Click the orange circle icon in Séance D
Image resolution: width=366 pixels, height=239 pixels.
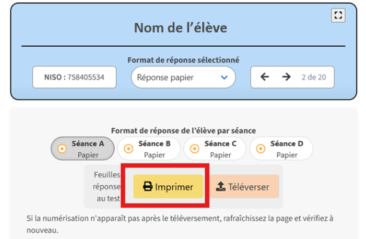tap(259, 149)
